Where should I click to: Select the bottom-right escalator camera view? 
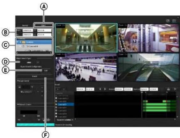tap(148, 67)
